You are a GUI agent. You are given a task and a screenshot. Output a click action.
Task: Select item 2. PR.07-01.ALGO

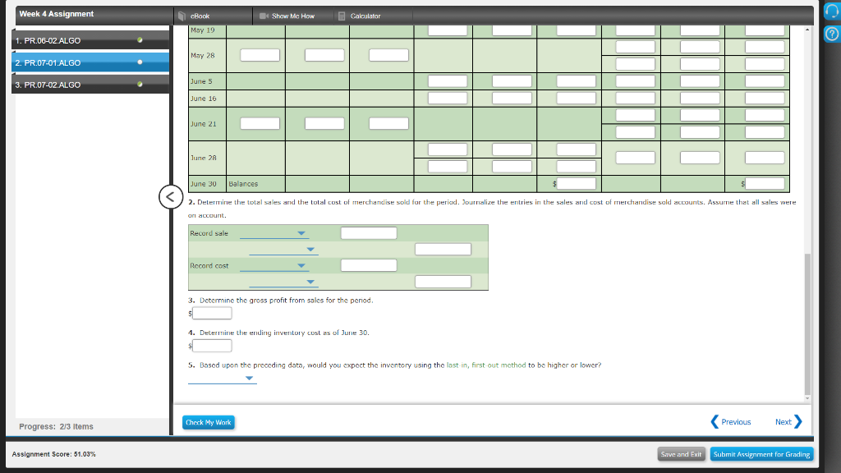(x=90, y=62)
